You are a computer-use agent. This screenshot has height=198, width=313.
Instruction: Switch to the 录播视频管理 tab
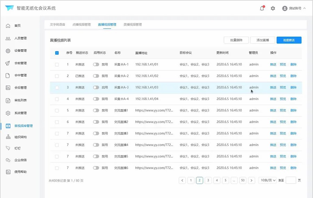pyautogui.click(x=133, y=25)
